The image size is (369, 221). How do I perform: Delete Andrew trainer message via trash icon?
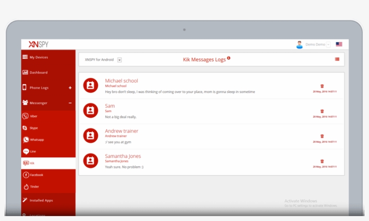[x=322, y=136]
